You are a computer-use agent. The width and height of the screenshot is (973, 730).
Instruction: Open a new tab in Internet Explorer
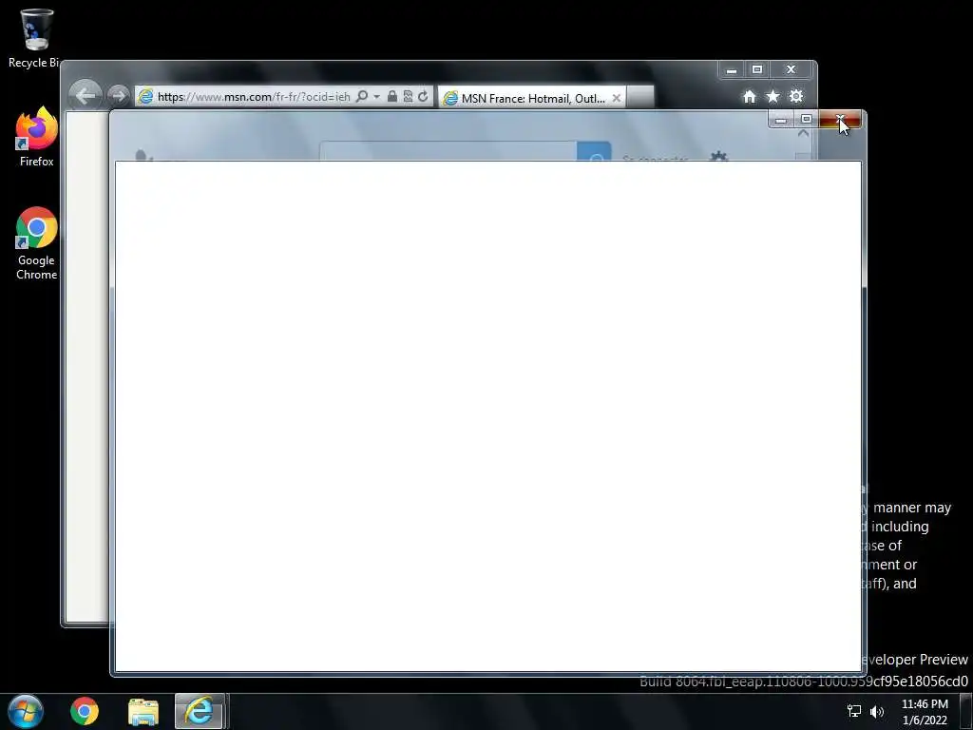pos(640,97)
